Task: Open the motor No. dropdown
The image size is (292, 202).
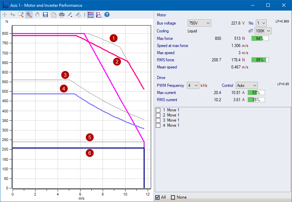Action: pyautogui.click(x=261, y=23)
